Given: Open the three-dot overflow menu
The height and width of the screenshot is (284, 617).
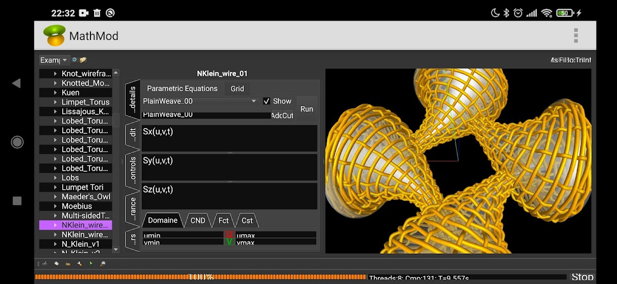Looking at the screenshot, I should click(x=576, y=36).
